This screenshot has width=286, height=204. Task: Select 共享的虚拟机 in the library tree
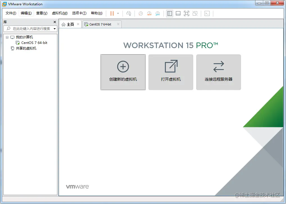pyautogui.click(x=26, y=48)
